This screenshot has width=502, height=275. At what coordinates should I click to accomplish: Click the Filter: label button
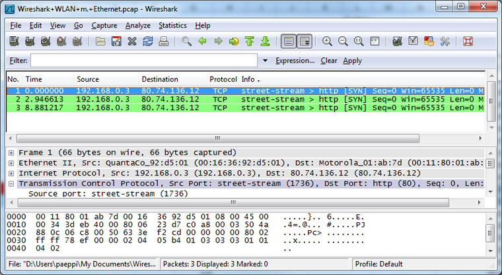[18, 61]
